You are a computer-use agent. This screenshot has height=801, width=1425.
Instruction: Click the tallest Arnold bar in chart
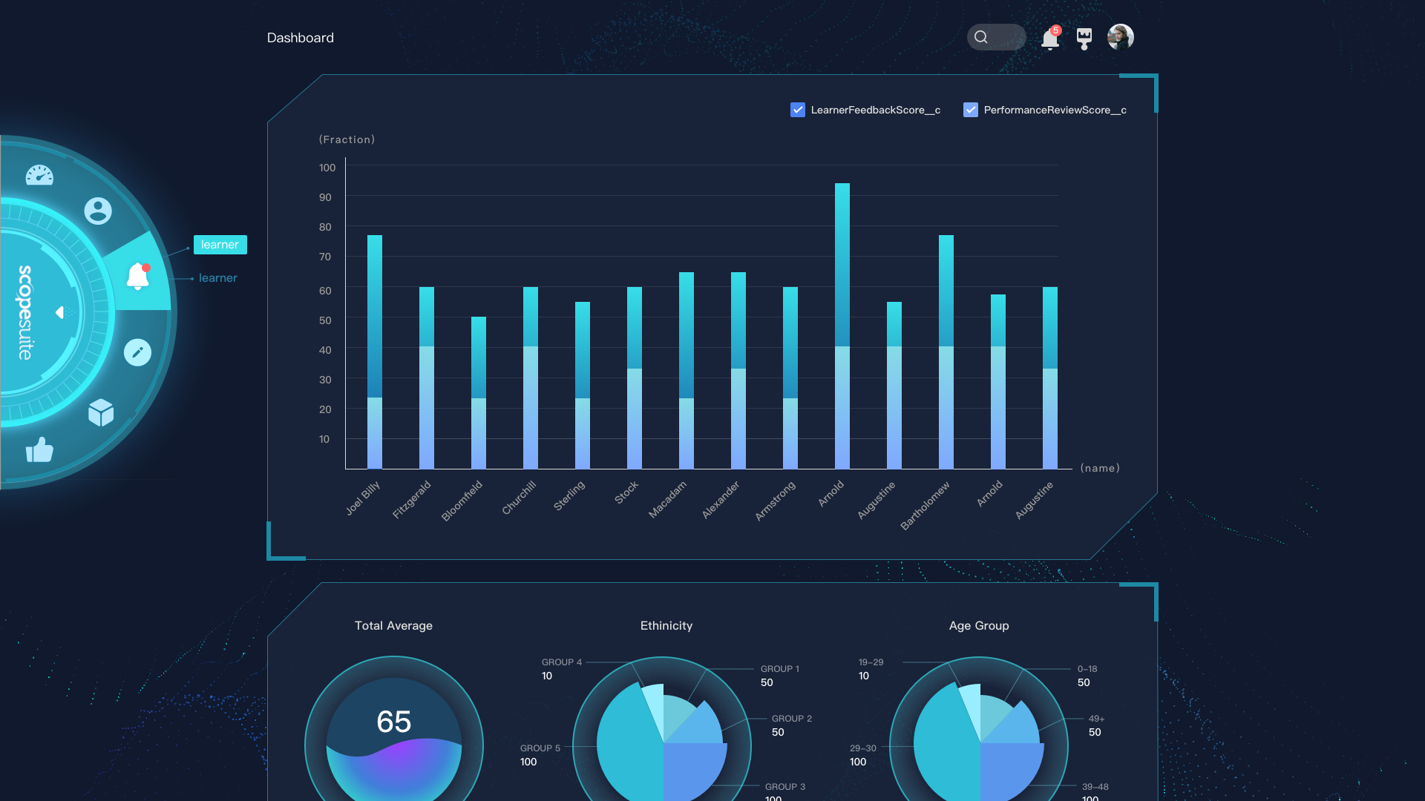point(842,326)
